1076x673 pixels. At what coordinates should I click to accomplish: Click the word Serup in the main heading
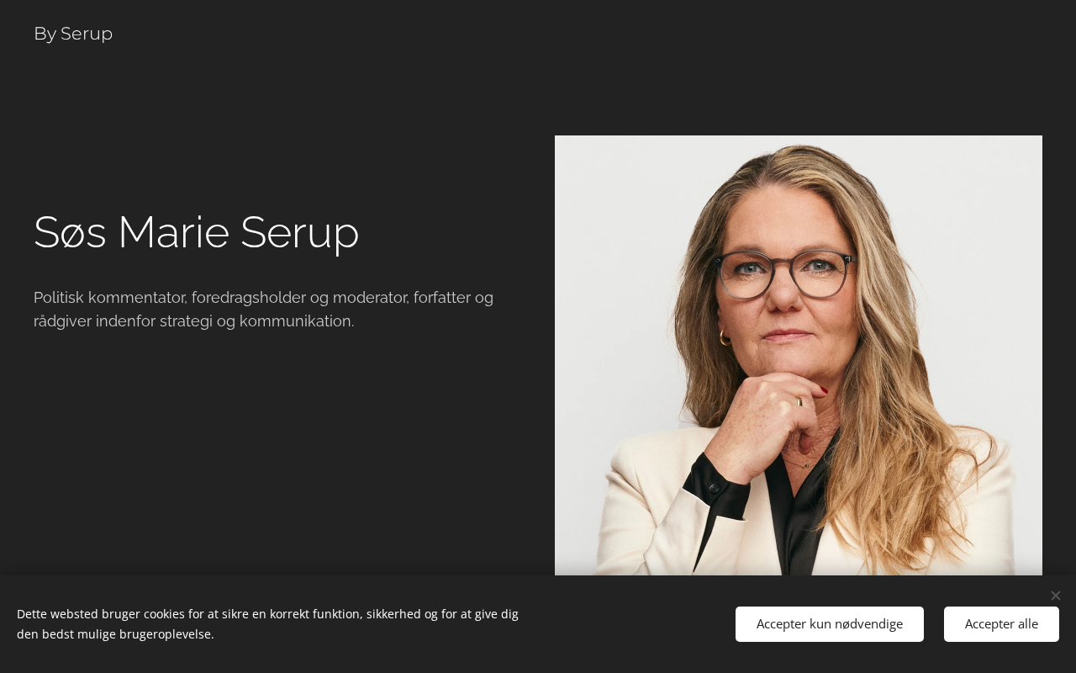pos(300,232)
